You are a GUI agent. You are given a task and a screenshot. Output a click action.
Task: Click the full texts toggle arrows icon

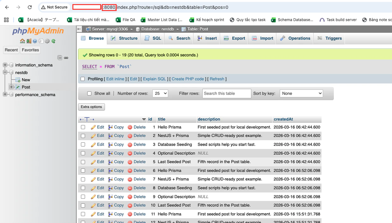tap(87, 119)
